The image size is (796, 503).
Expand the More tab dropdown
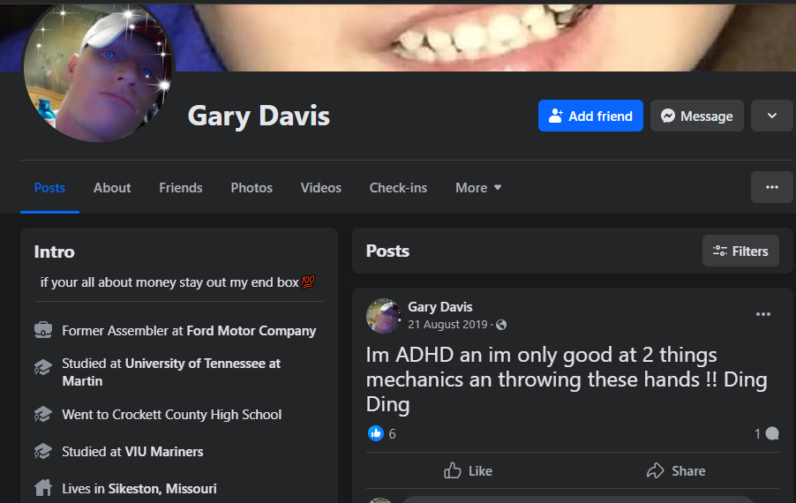point(478,187)
